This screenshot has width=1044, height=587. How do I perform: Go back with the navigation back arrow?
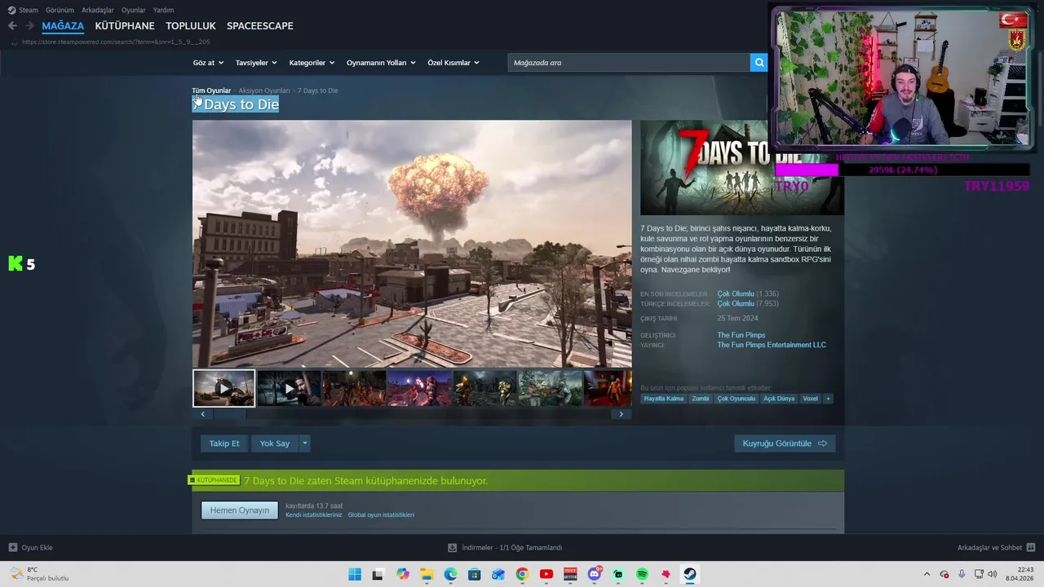pyautogui.click(x=12, y=26)
